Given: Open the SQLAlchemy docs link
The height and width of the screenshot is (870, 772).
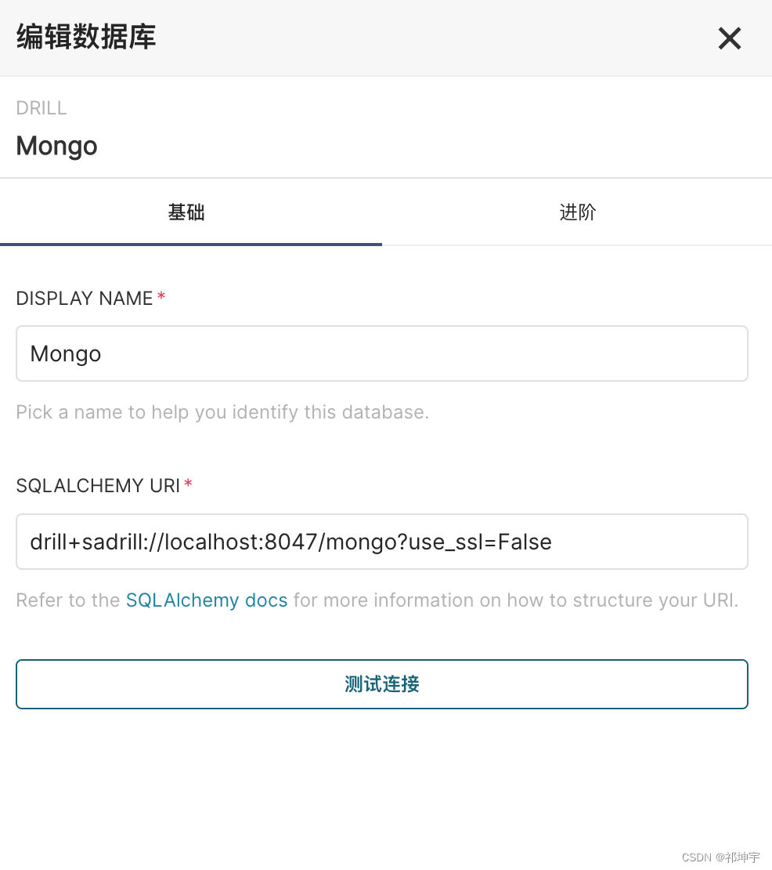Looking at the screenshot, I should 206,600.
